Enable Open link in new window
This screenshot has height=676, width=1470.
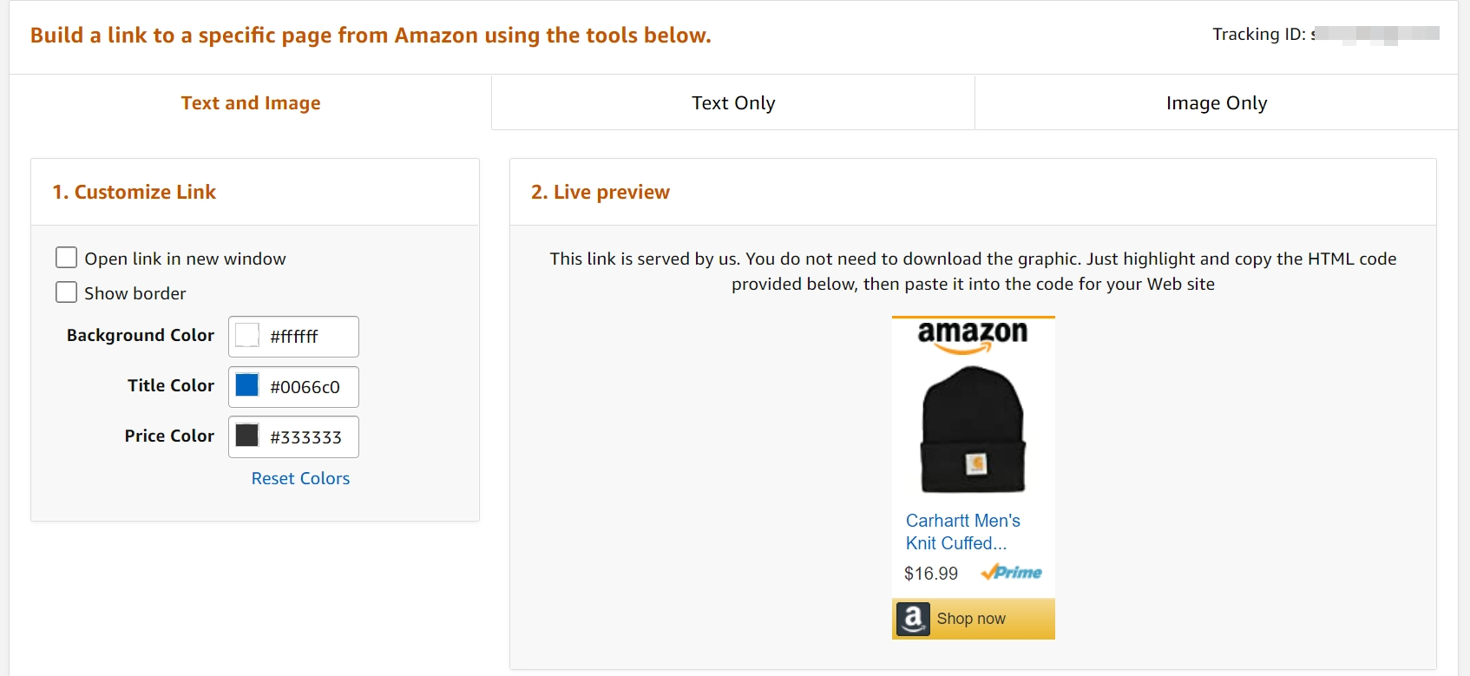pyautogui.click(x=66, y=258)
